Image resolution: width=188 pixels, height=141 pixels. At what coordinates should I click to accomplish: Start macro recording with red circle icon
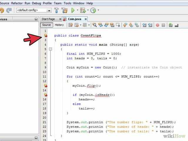(157, 25)
